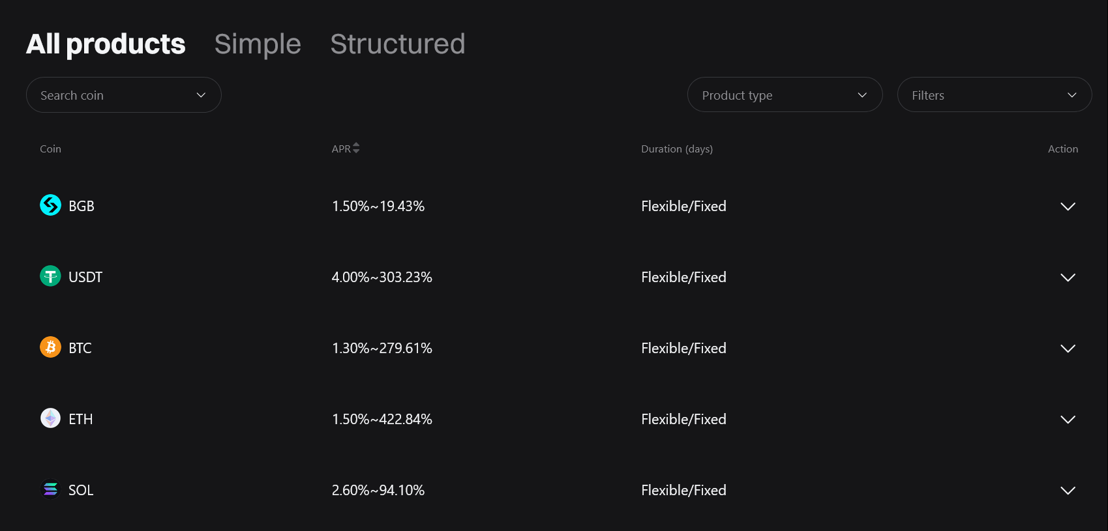Sort by APR using sort arrows
The width and height of the screenshot is (1108, 531).
point(356,149)
